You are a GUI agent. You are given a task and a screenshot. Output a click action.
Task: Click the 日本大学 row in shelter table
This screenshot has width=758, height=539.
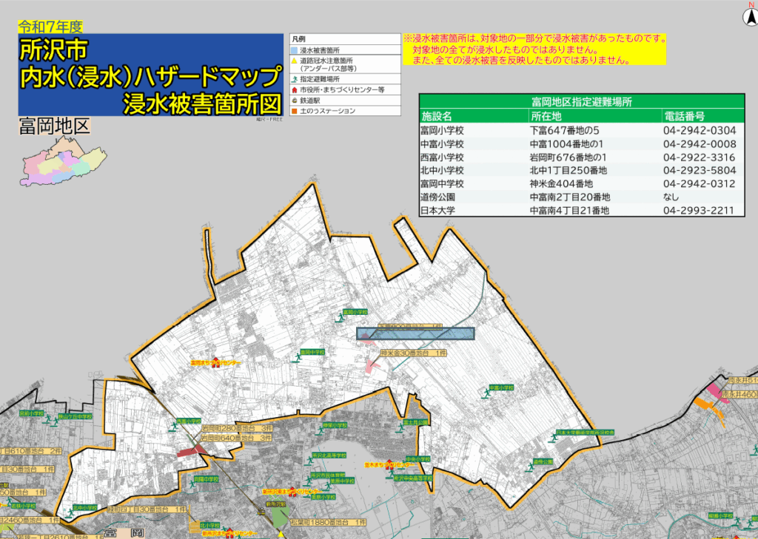point(581,210)
